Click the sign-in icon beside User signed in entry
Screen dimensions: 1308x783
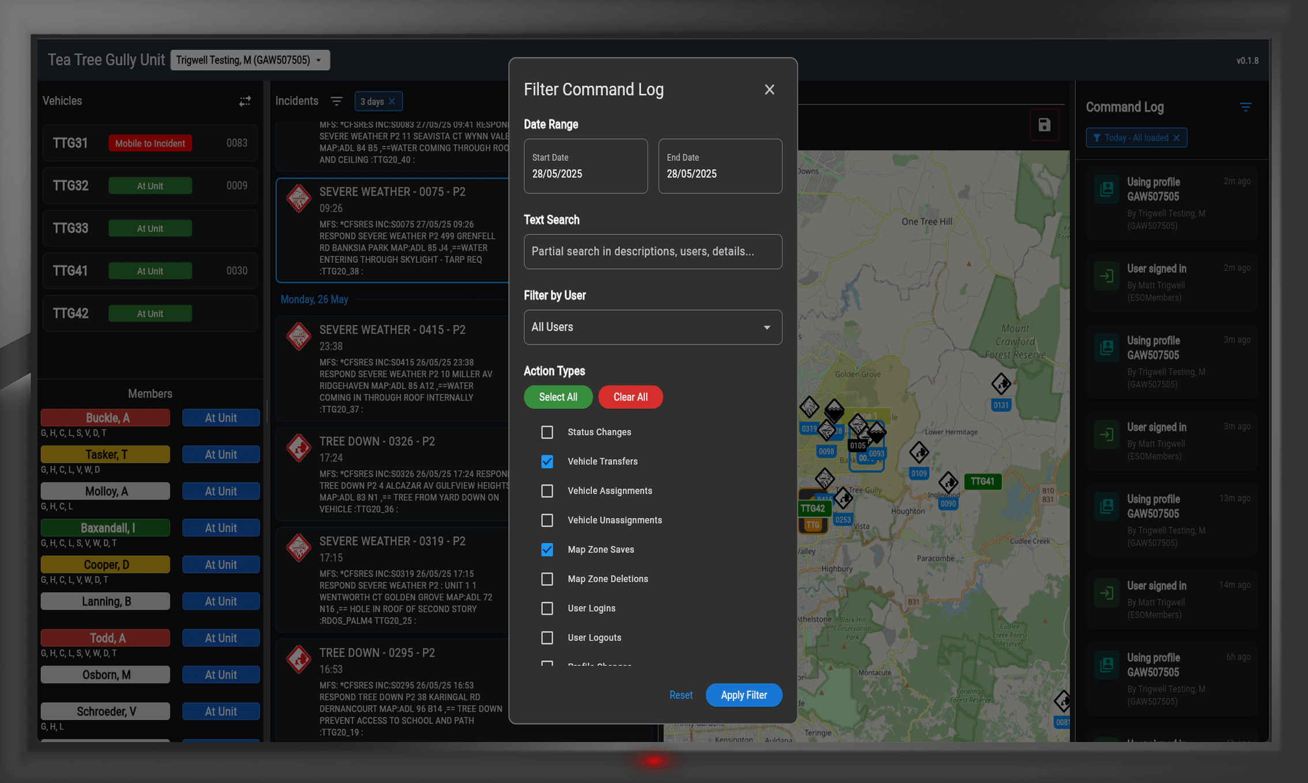point(1106,276)
